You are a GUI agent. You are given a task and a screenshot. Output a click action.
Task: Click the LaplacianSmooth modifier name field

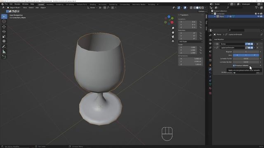pyautogui.click(x=232, y=48)
